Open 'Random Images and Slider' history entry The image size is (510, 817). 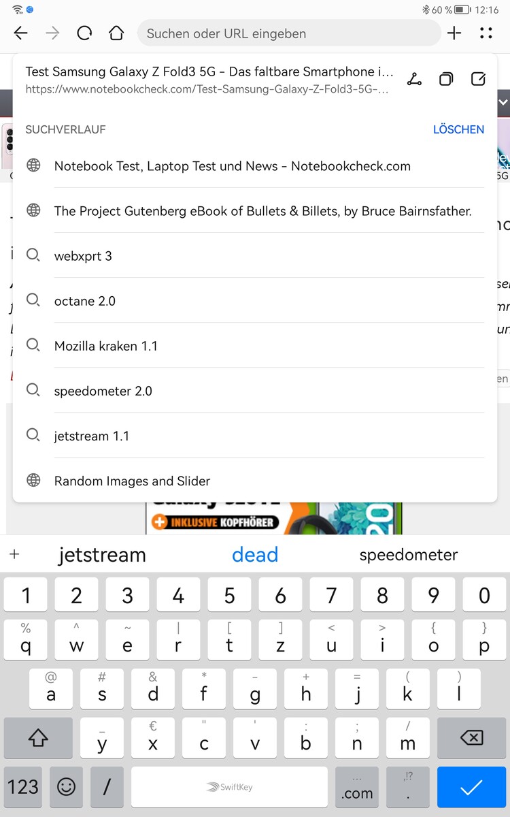click(255, 481)
